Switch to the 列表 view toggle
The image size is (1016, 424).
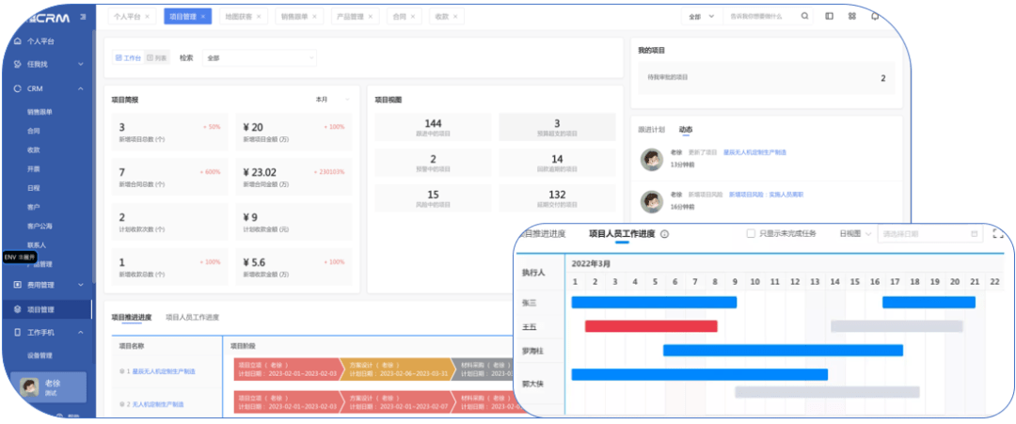(x=156, y=58)
